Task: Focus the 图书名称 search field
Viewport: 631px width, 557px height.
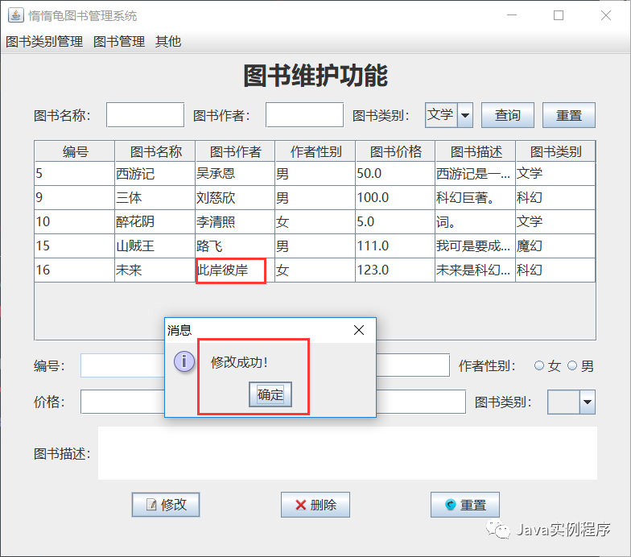Action: pos(145,115)
